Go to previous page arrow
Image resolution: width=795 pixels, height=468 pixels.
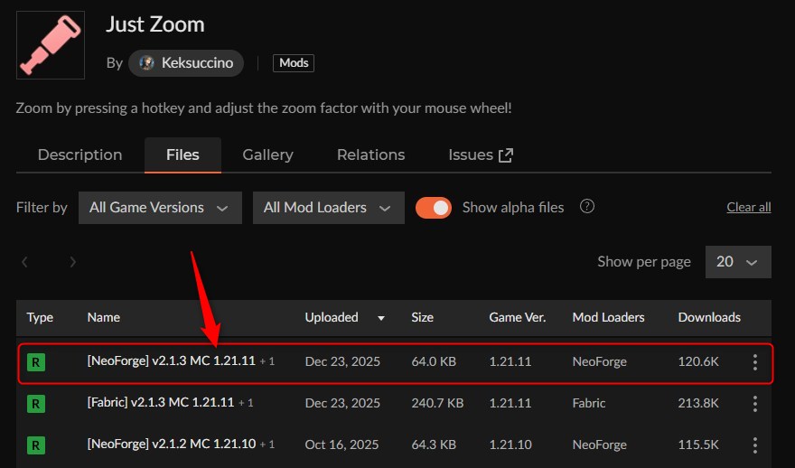pyautogui.click(x=24, y=262)
